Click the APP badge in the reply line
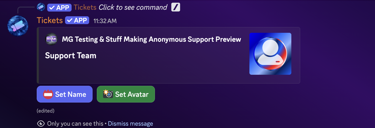 59,7
